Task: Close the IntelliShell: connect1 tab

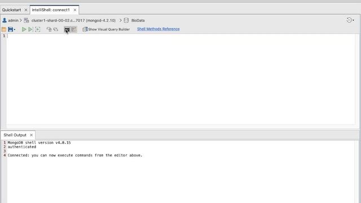Action: [x=75, y=10]
